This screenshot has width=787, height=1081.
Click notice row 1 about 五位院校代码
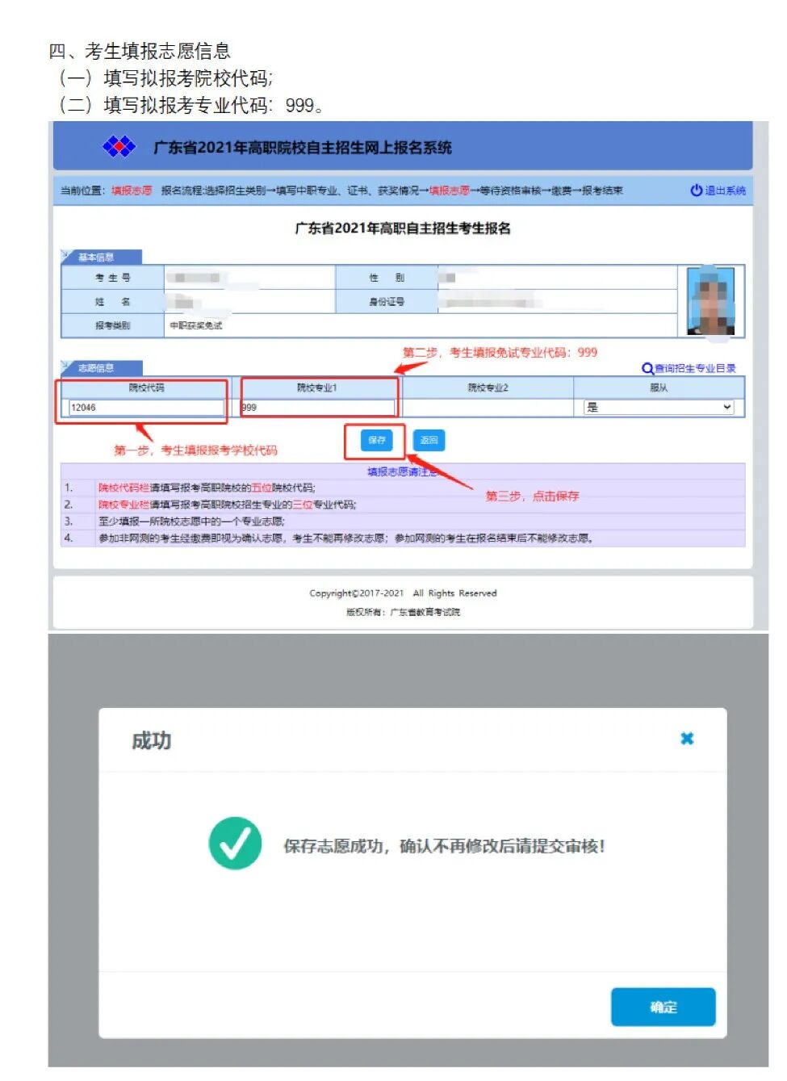point(403,488)
